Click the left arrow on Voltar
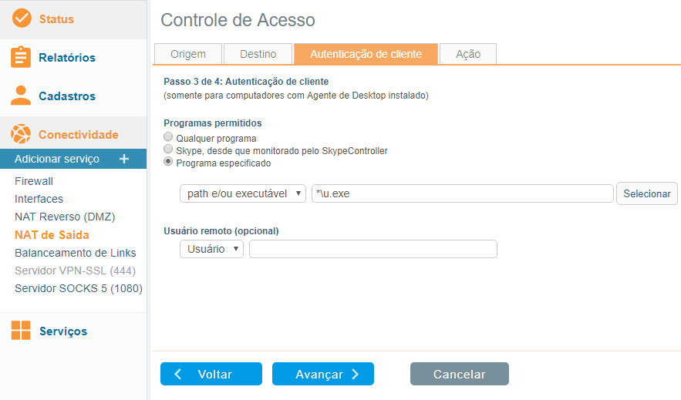Viewport: 681px width, 400px height. point(177,374)
